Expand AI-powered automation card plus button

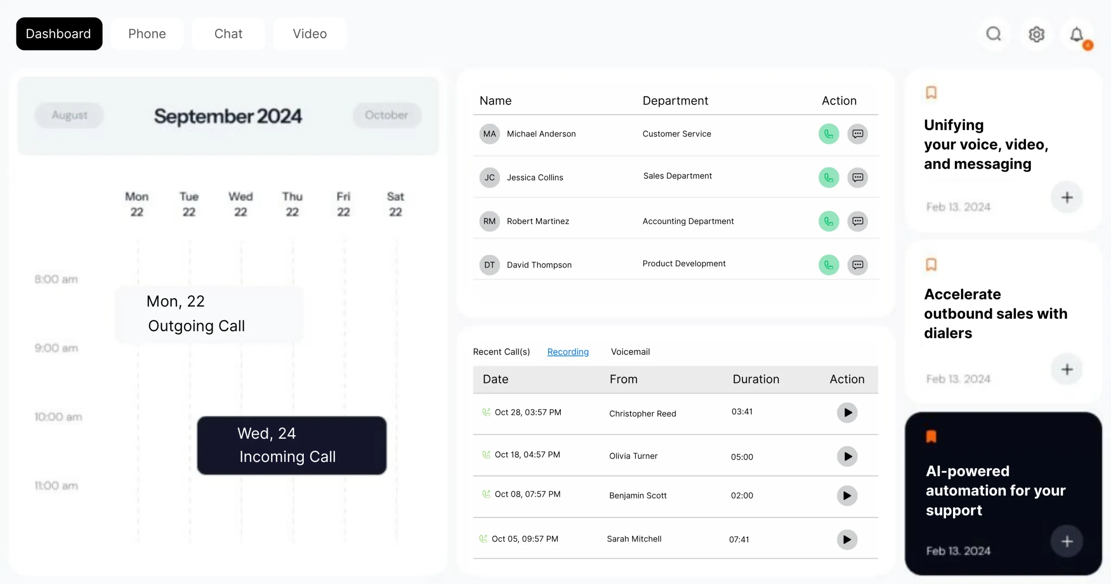tap(1067, 542)
